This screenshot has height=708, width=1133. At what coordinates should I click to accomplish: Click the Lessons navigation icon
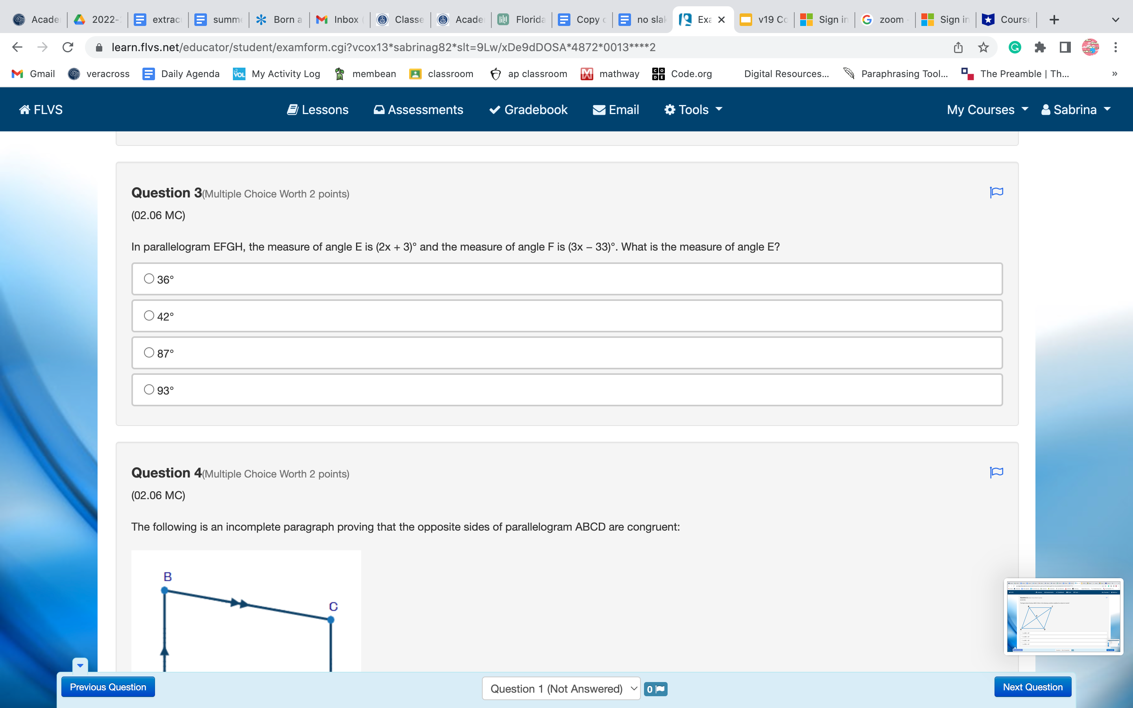(293, 109)
